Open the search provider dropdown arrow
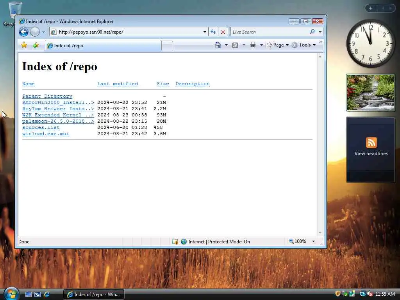This screenshot has height=300, width=400. point(320,32)
